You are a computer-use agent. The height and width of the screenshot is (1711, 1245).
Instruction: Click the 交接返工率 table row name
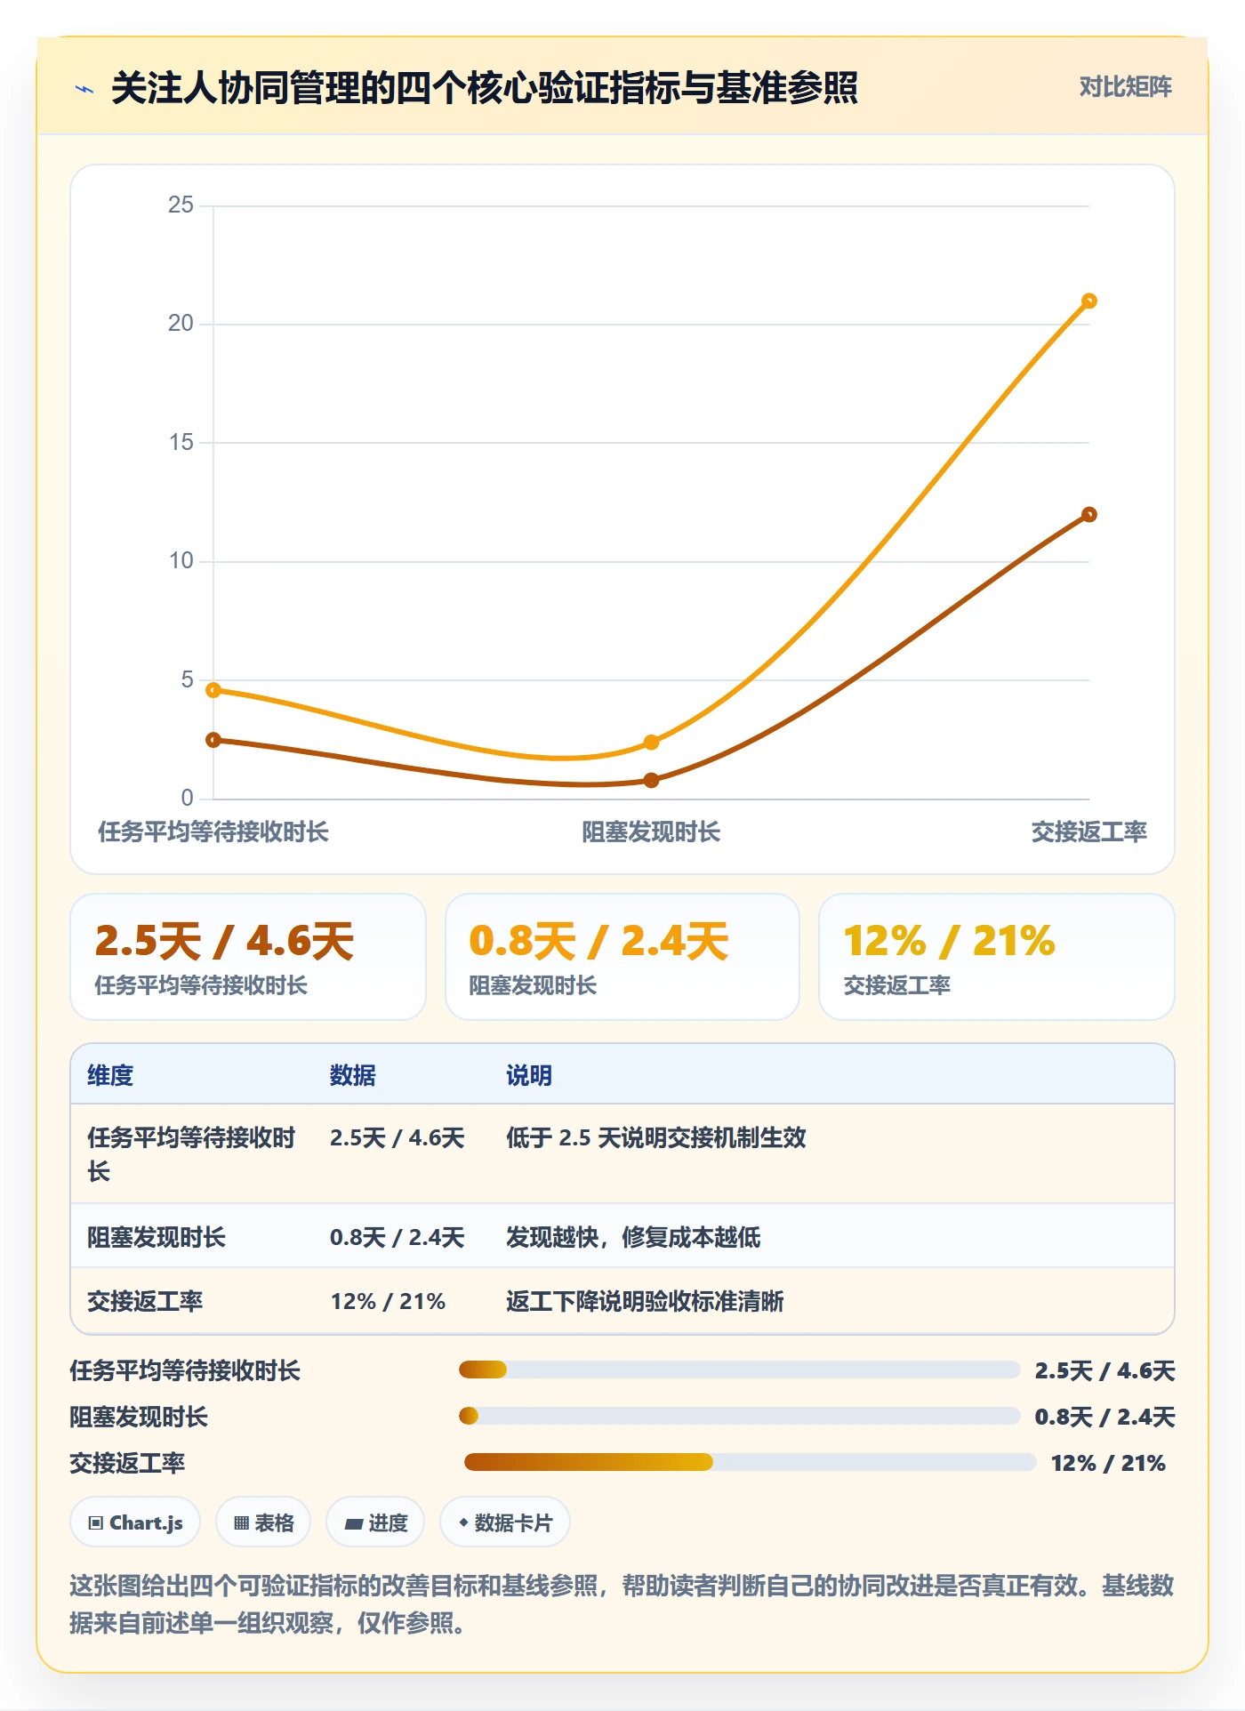(x=145, y=1301)
